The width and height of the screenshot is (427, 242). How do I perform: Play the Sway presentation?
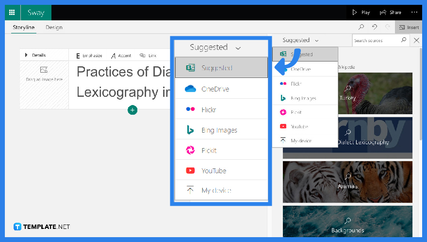pyautogui.click(x=361, y=13)
